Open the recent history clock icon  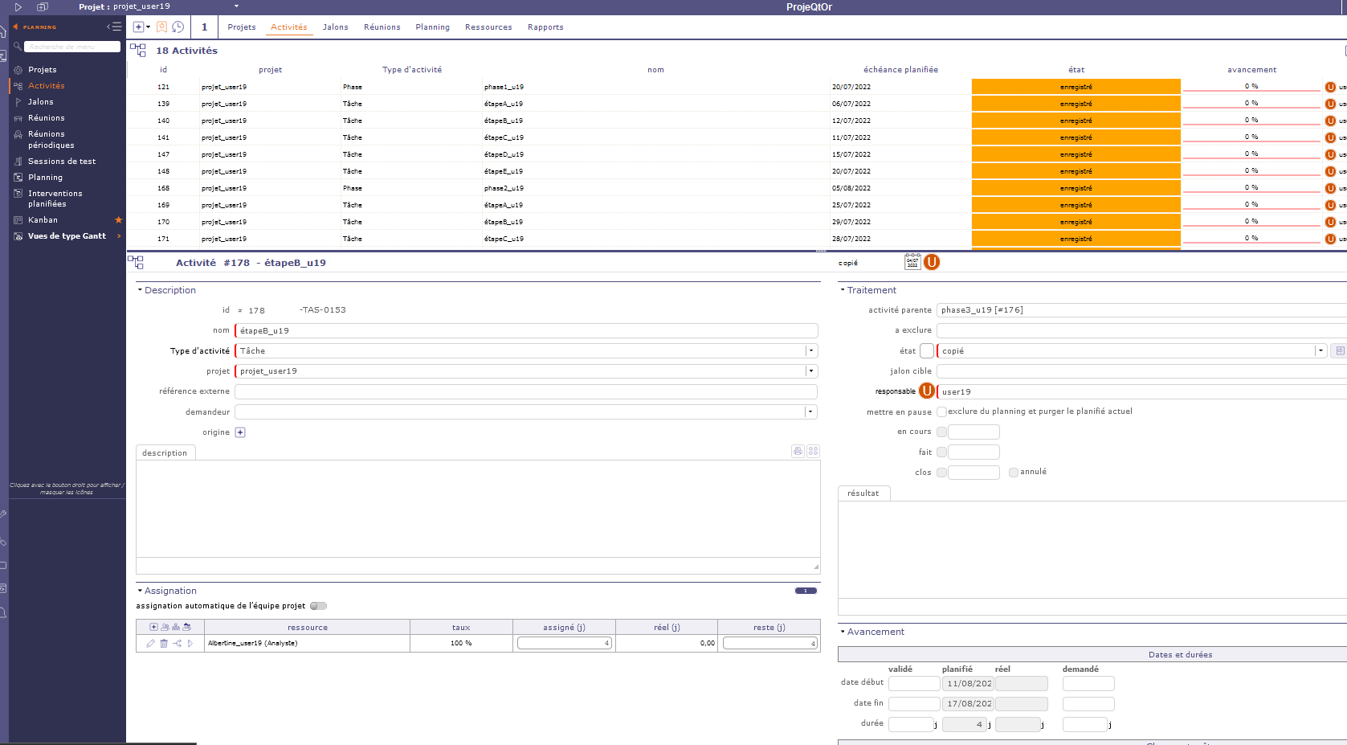pyautogui.click(x=178, y=27)
